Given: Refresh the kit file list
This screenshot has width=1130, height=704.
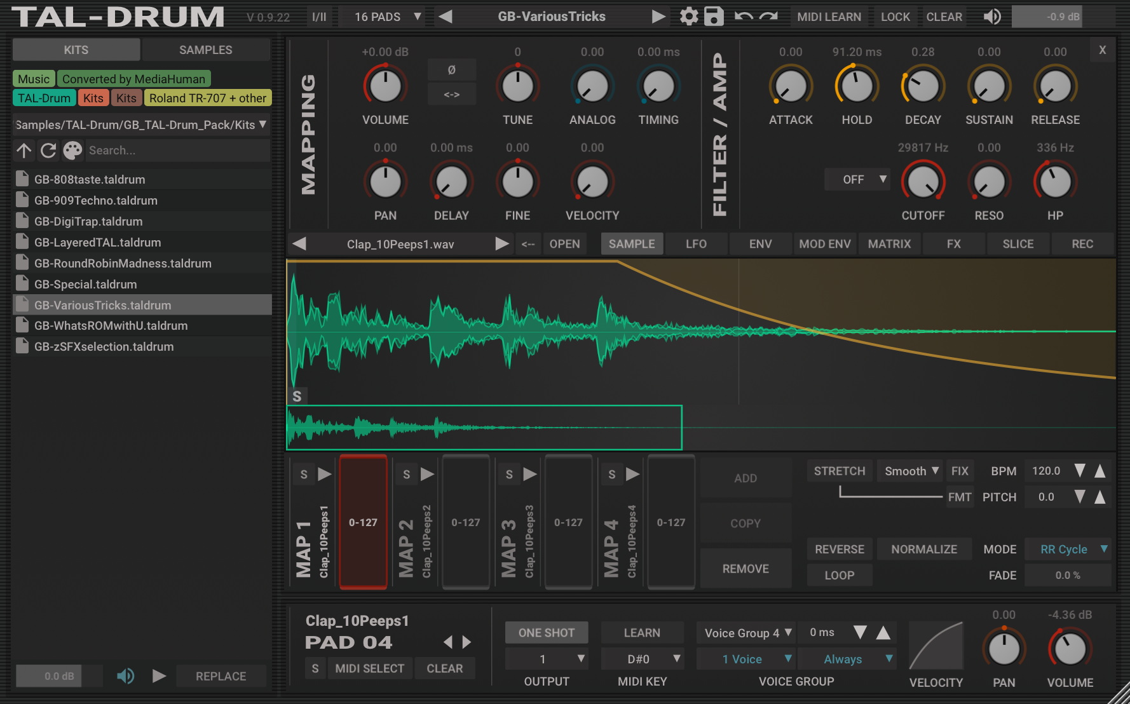Looking at the screenshot, I should coord(48,151).
